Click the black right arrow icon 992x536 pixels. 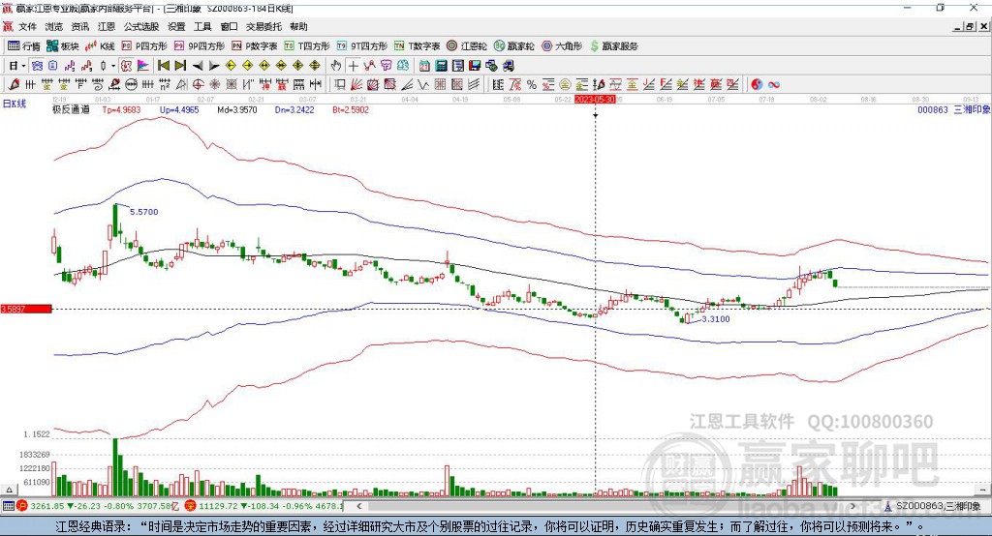click(214, 66)
